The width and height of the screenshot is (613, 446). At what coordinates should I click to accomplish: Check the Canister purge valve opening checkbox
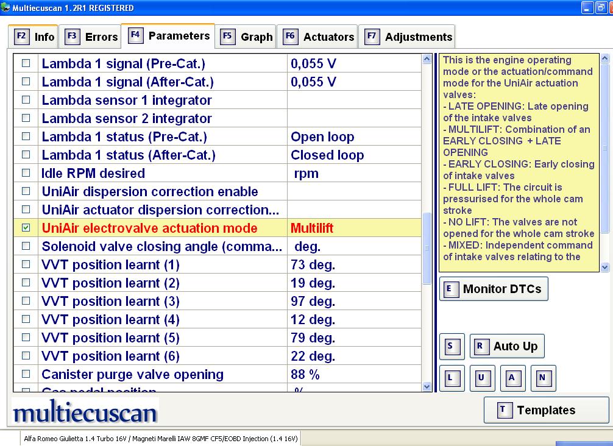click(x=26, y=374)
